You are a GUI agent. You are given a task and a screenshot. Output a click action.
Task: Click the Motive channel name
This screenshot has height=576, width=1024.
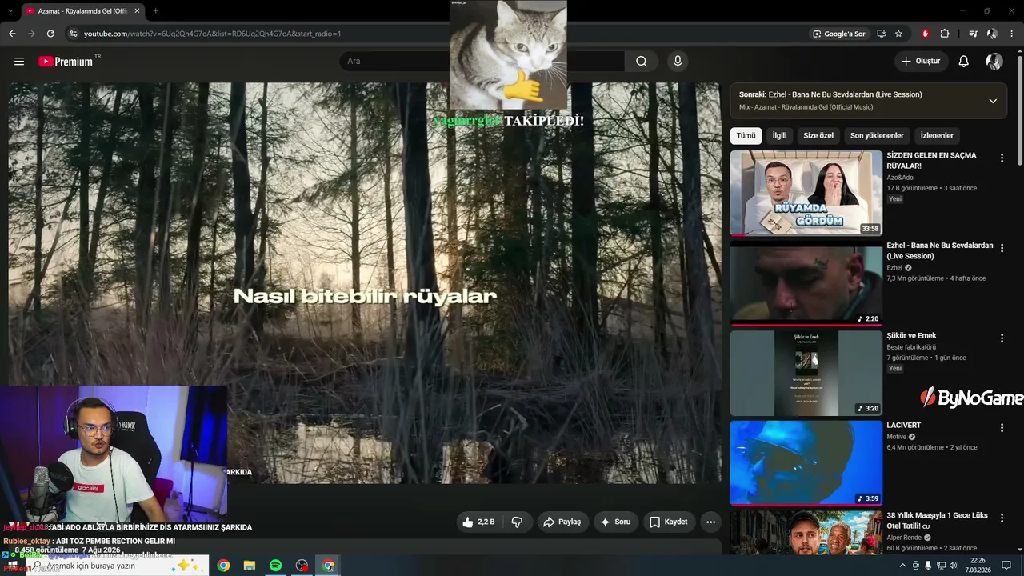(897, 437)
